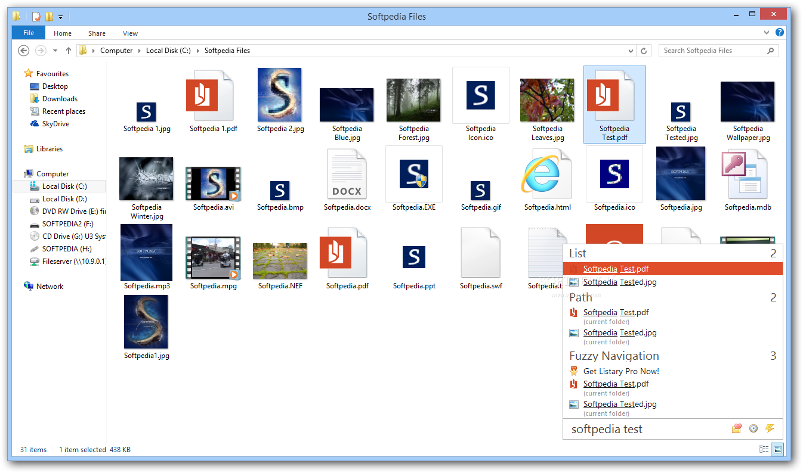Screen dimensions: 803x473
Task: Select the Softpedia 1.pdf file icon
Action: coord(209,95)
